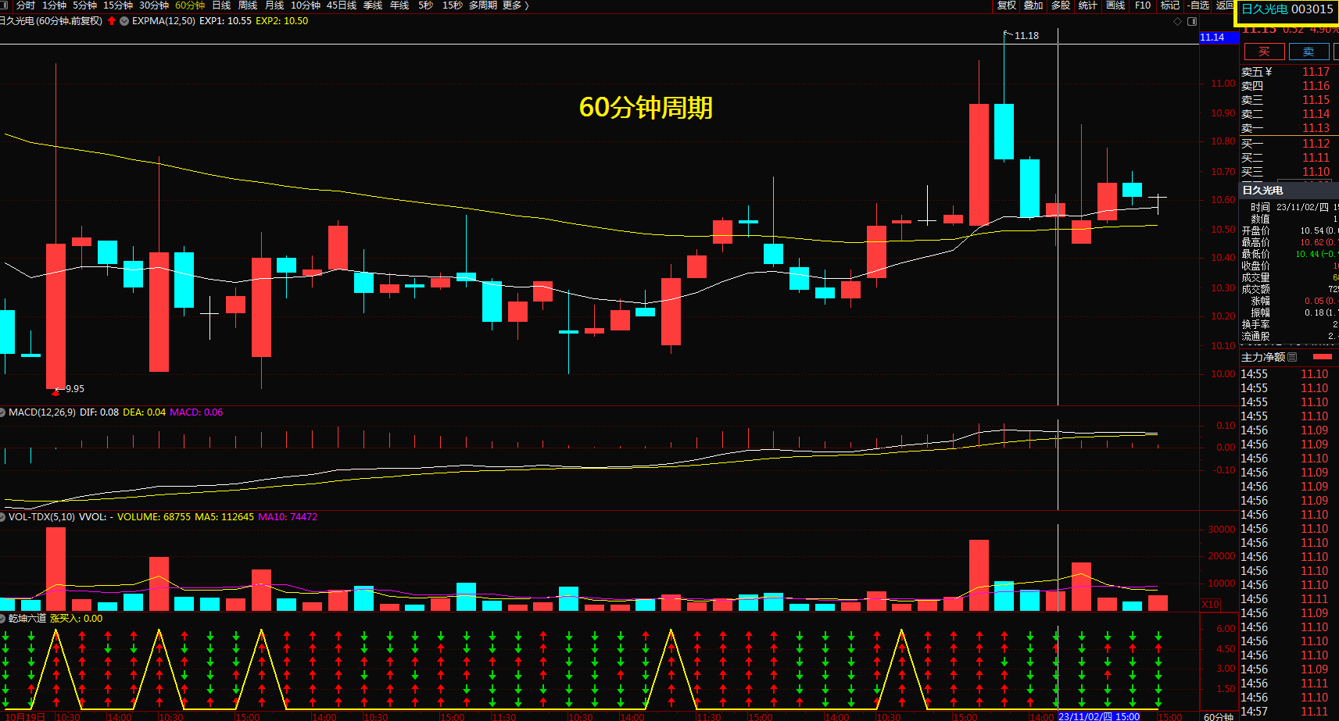Click 复权 toolbar button
The height and width of the screenshot is (721, 1339).
[x=1007, y=5]
